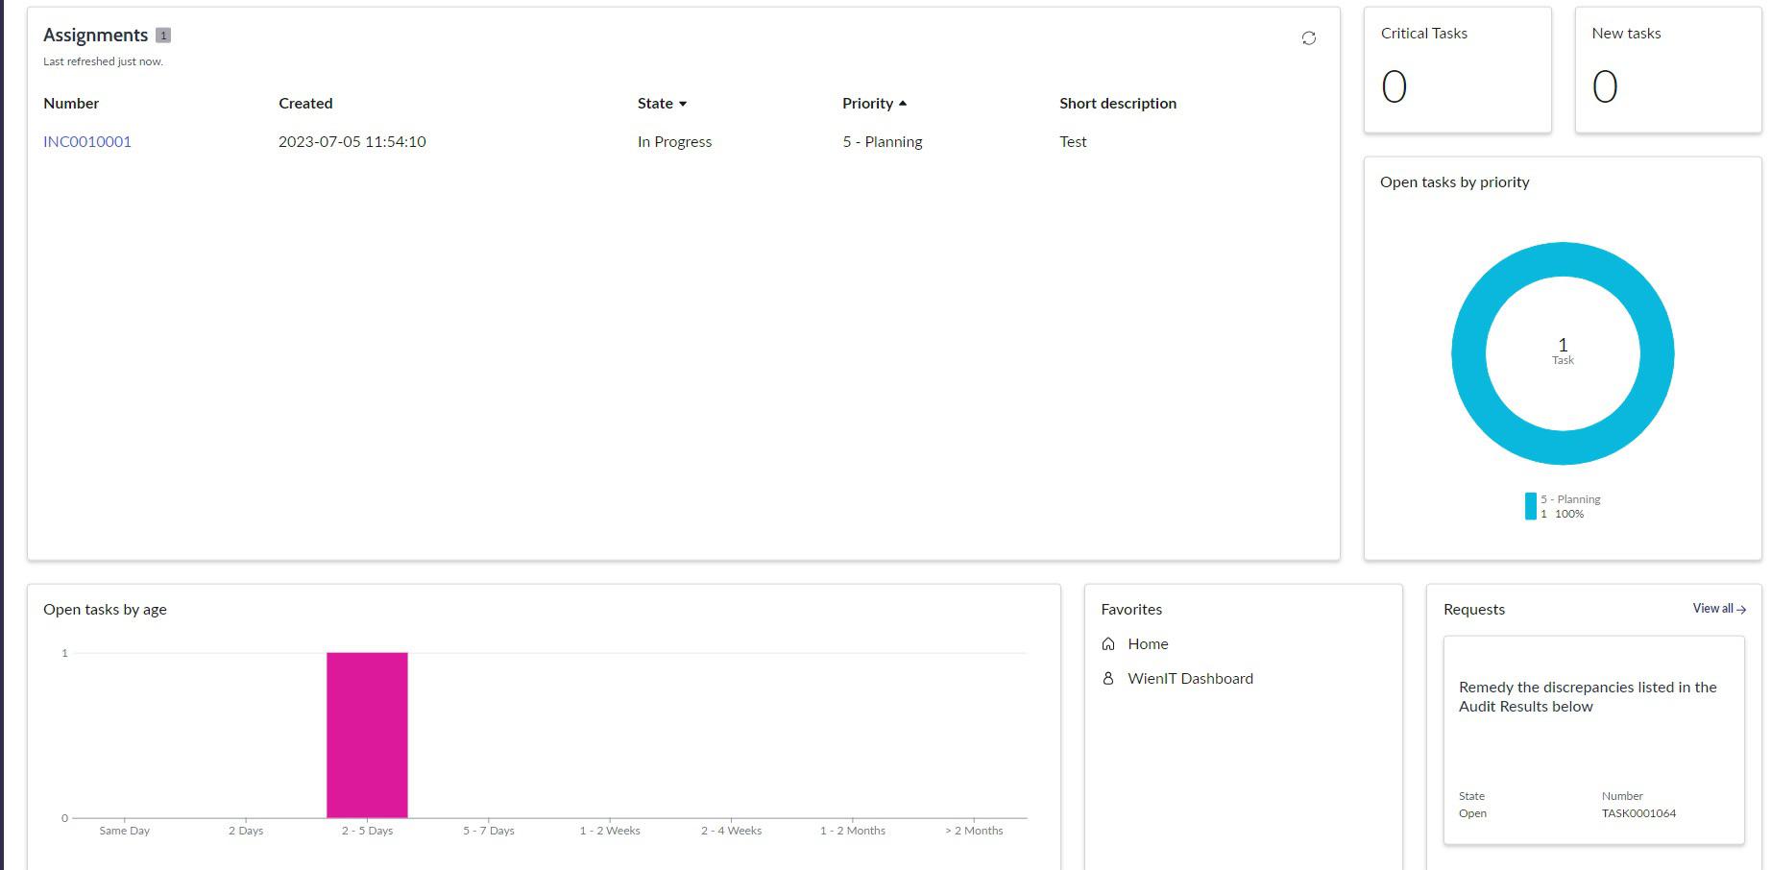This screenshot has height=870, width=1771.
Task: Toggle the Priority column sort order
Action: click(x=903, y=103)
